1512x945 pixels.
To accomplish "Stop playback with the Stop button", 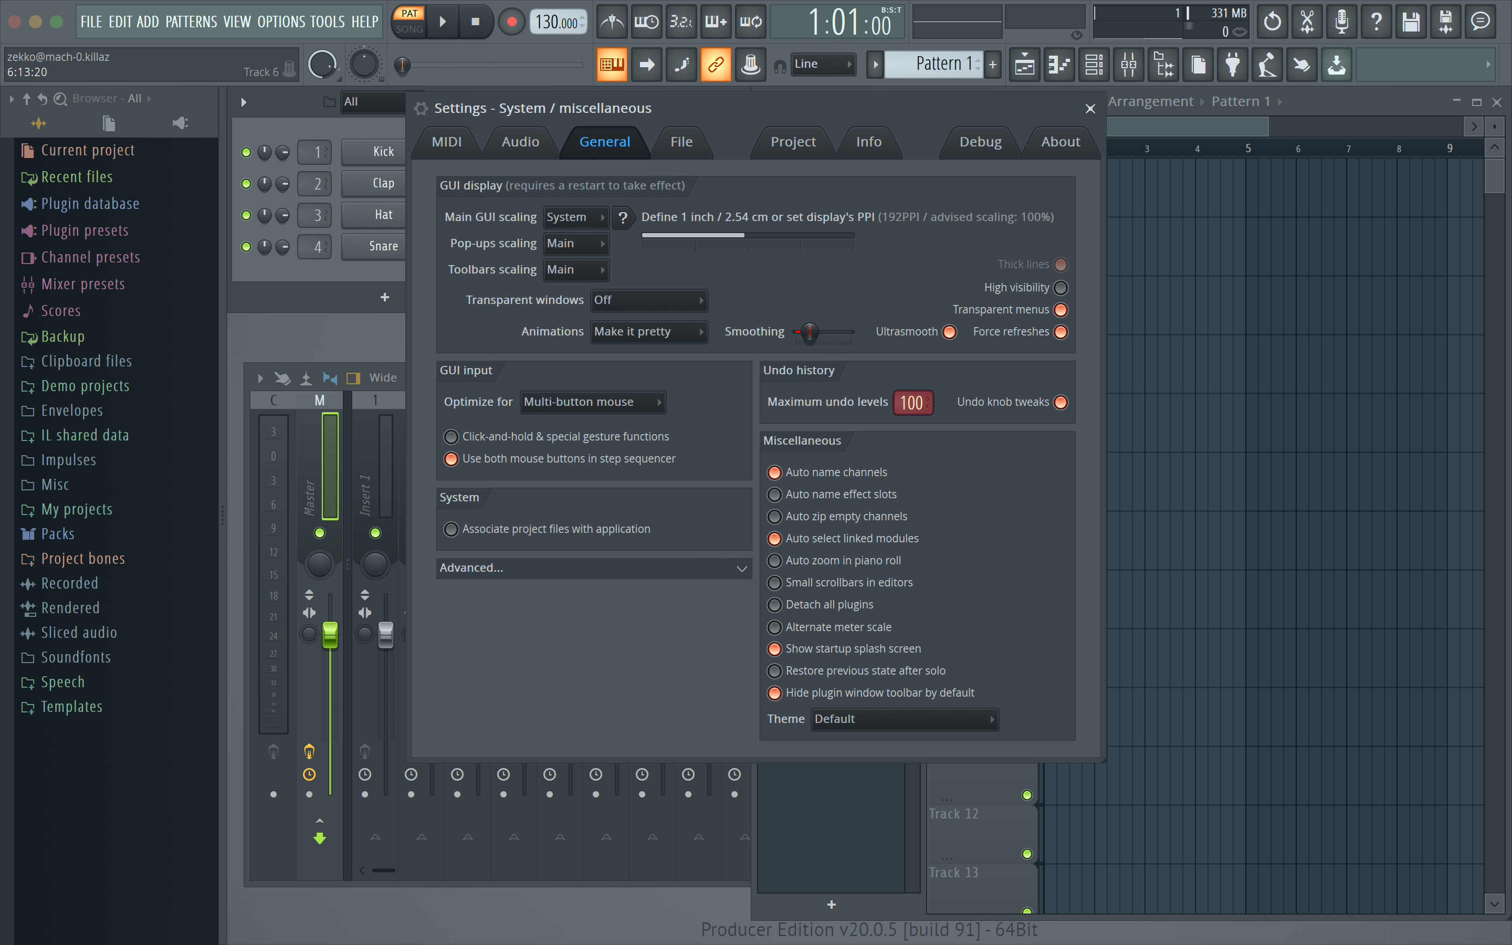I will point(476,22).
